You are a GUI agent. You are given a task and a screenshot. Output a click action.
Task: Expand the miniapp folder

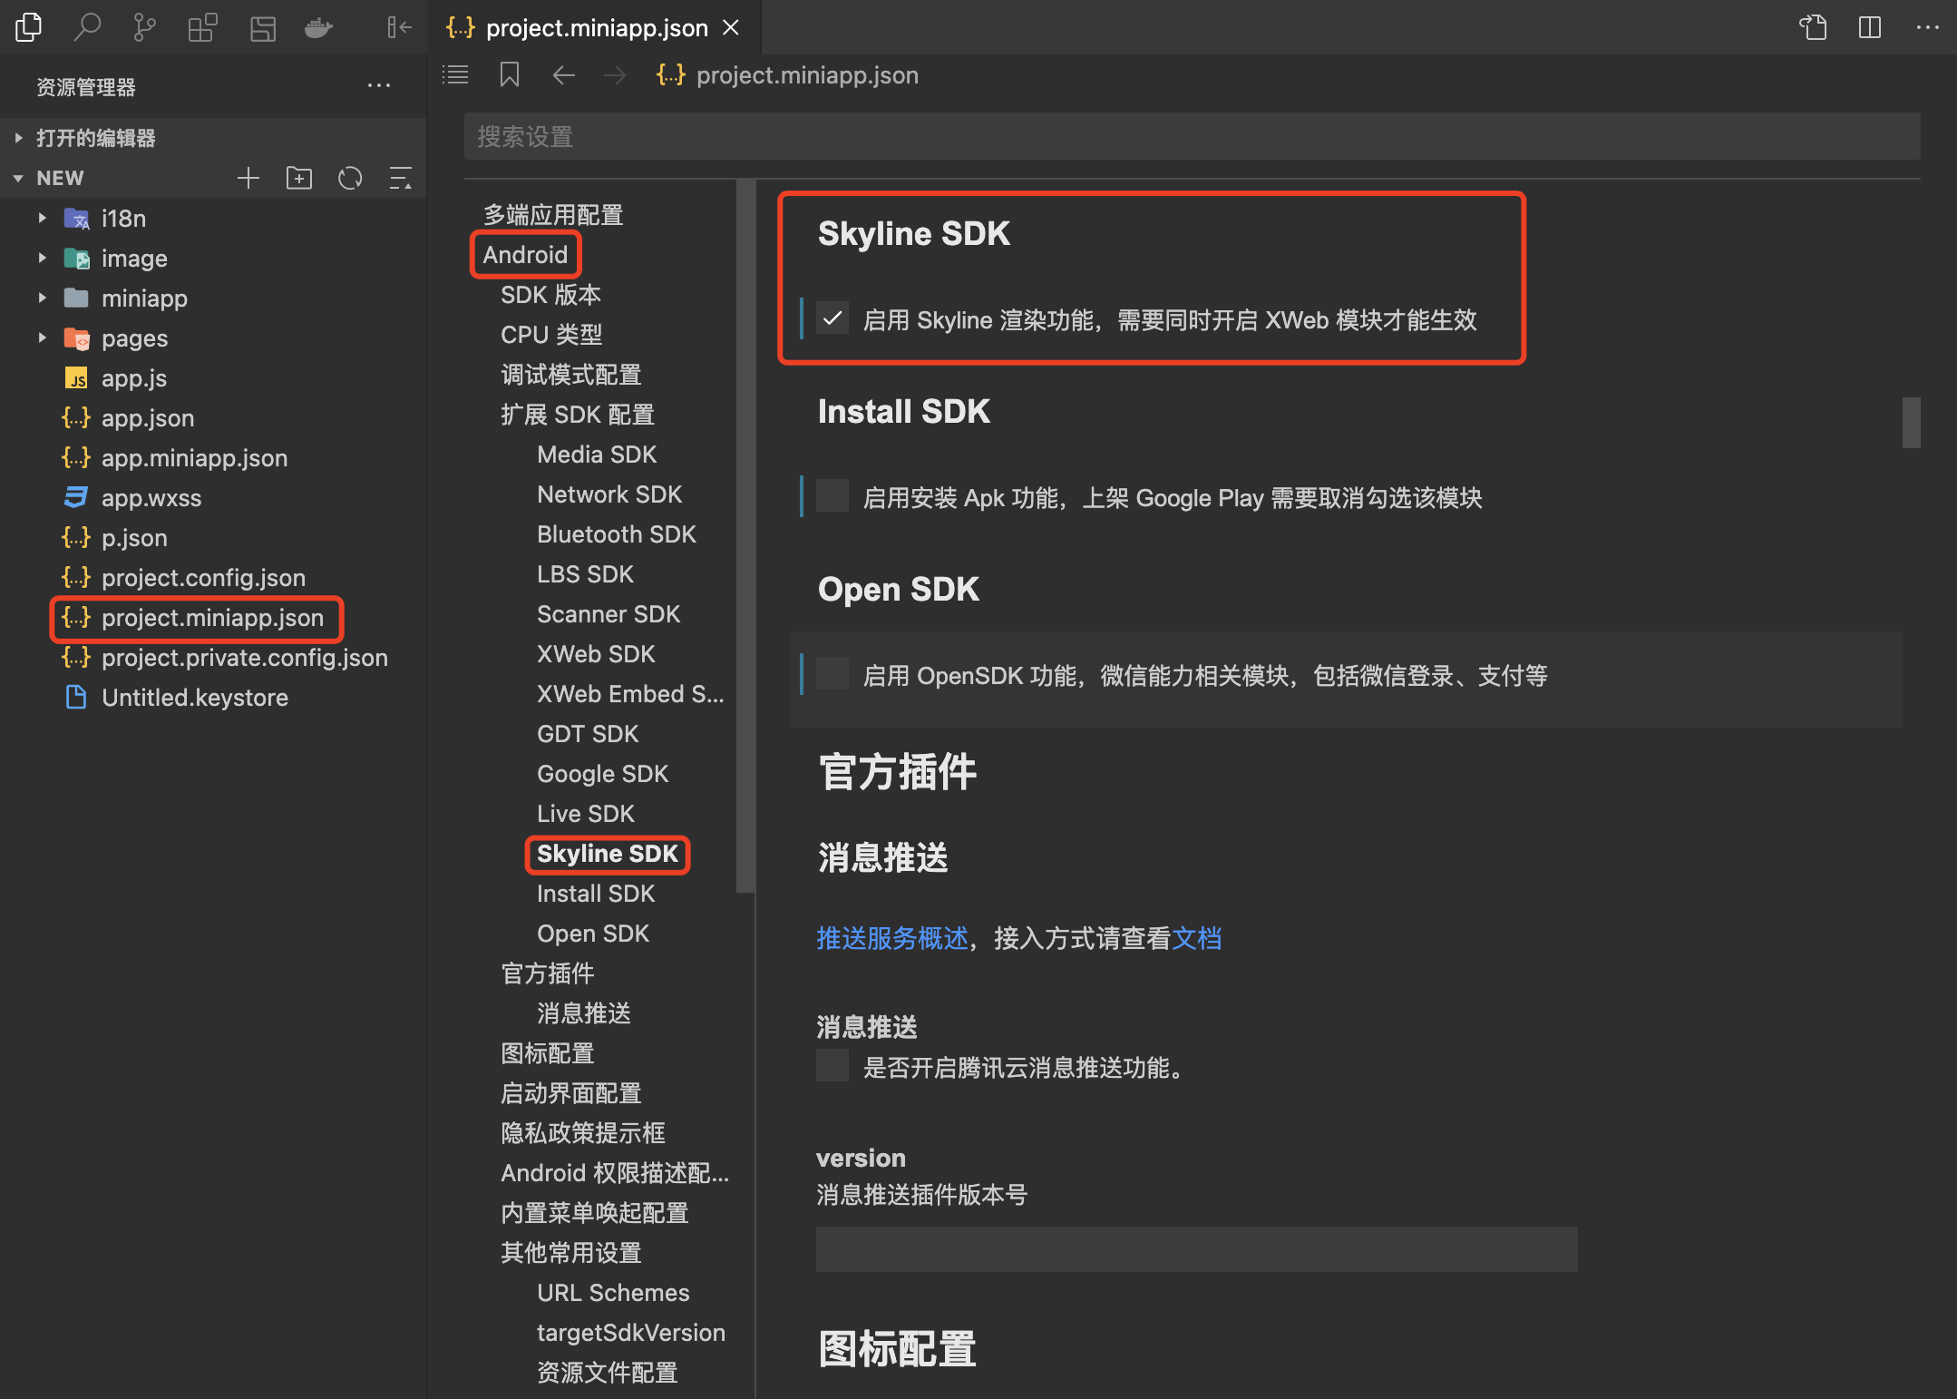(x=42, y=298)
